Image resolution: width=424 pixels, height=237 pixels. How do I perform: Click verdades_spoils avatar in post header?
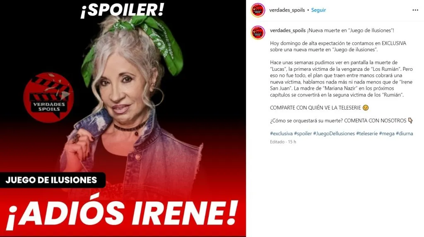point(258,10)
